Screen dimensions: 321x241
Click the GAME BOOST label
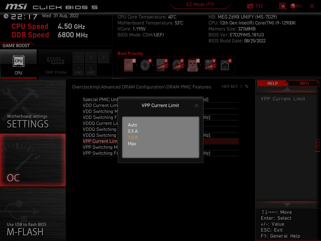pos(16,46)
